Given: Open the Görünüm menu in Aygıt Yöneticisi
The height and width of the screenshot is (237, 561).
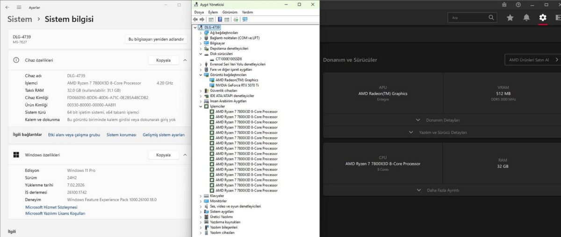Looking at the screenshot, I should pos(230,12).
